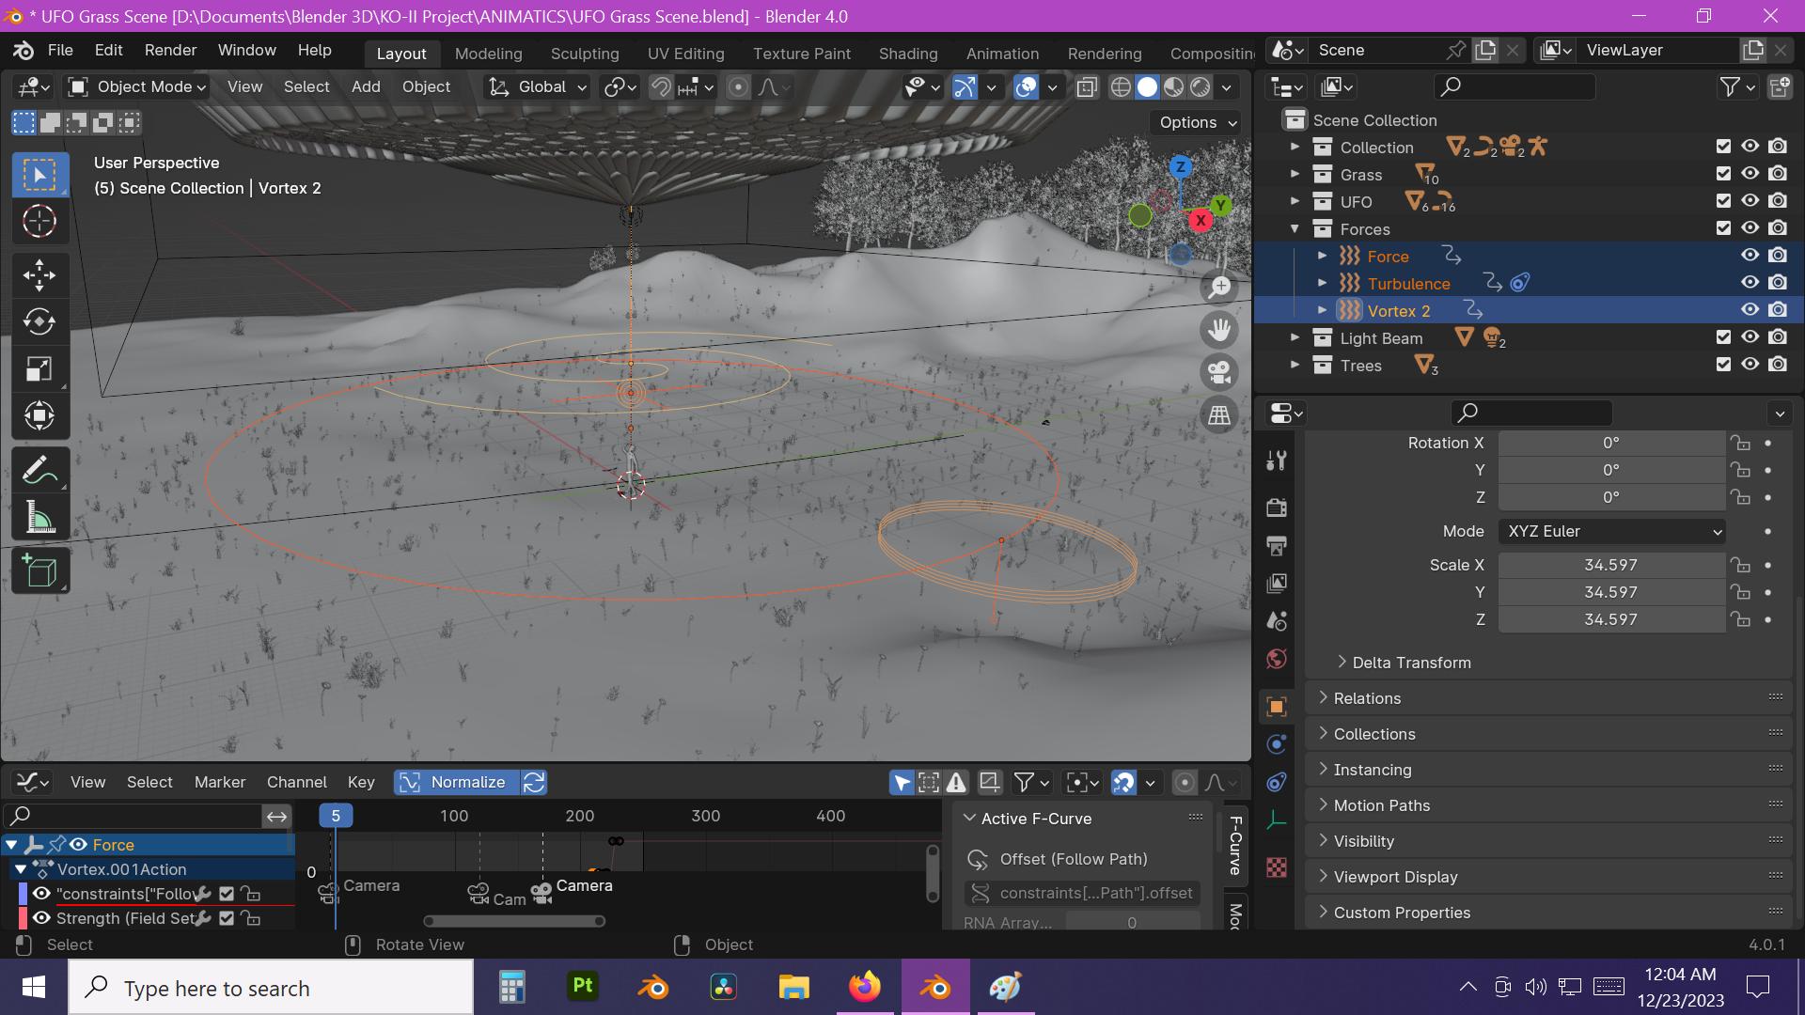Hide Vortex 2 object in viewport
This screenshot has height=1015, width=1805.
coord(1750,310)
